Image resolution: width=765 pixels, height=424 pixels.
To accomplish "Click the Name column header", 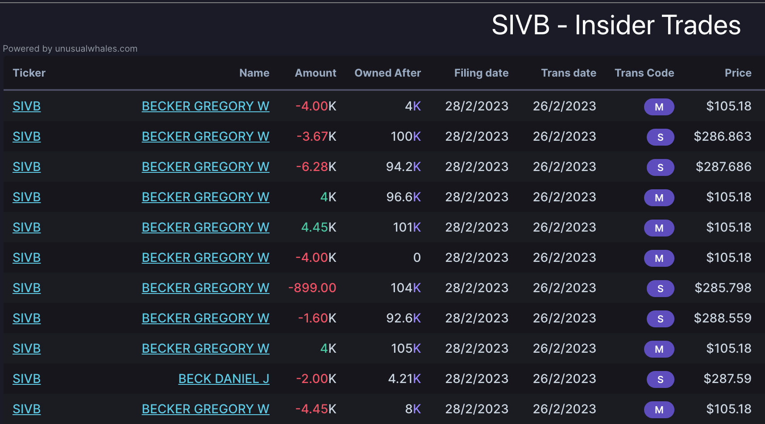I will [254, 73].
